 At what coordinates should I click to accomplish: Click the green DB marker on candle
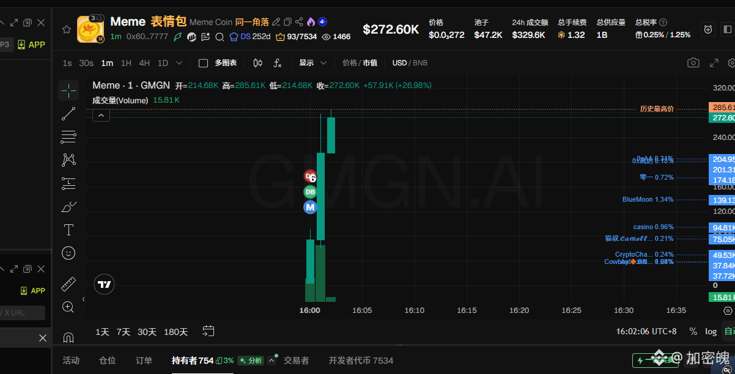pos(310,192)
